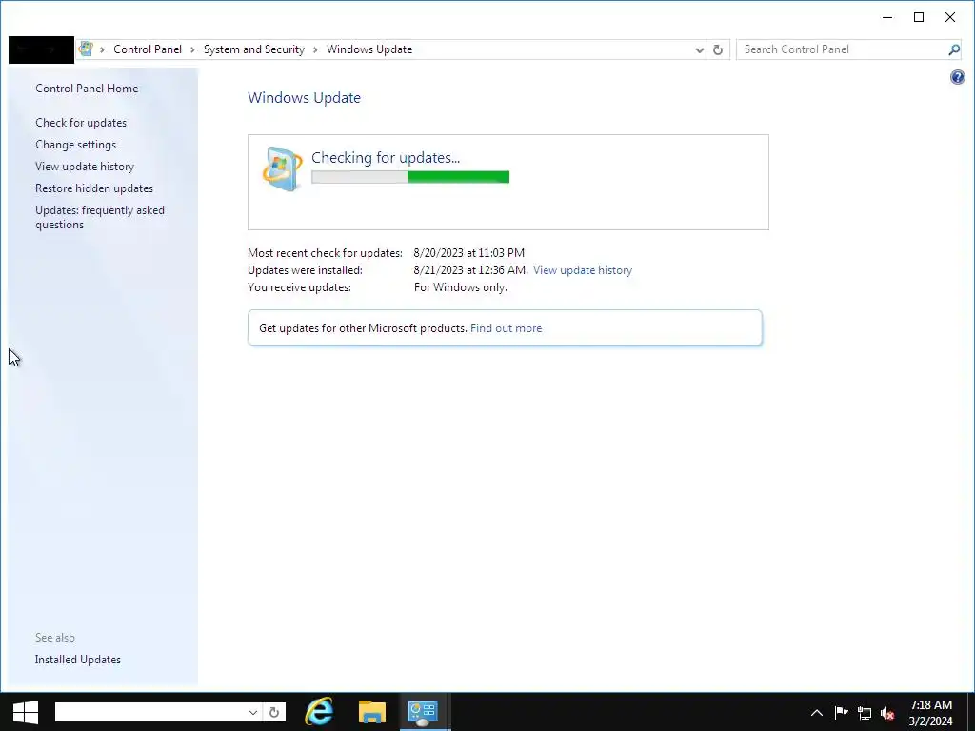The image size is (975, 731).
Task: Open File Explorer from the taskbar
Action: pyautogui.click(x=372, y=712)
